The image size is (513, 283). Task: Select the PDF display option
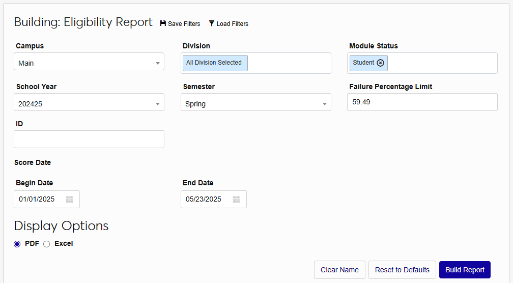click(x=17, y=244)
